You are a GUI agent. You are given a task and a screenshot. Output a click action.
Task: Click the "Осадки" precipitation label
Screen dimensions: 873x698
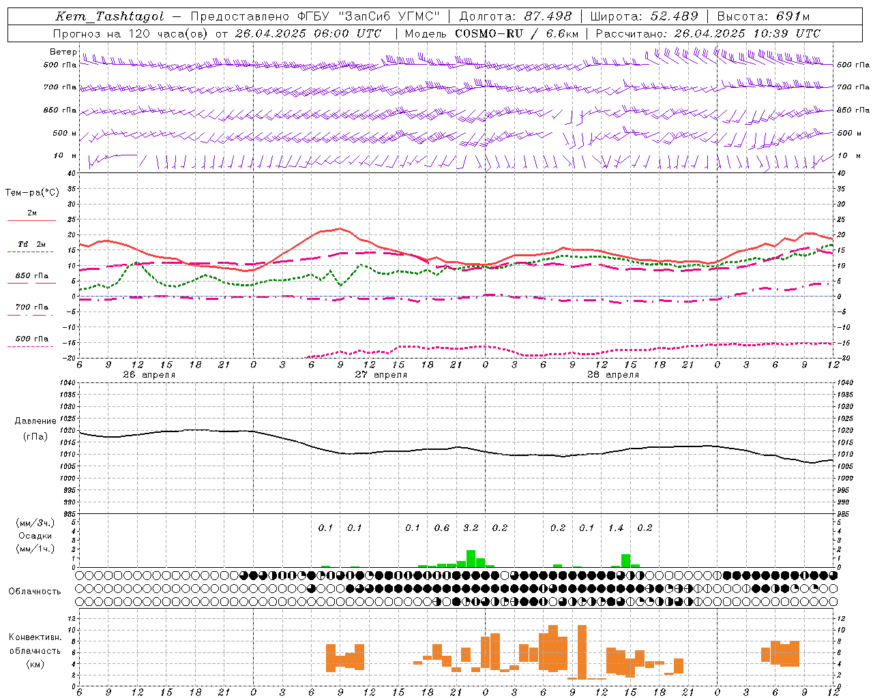(35, 536)
